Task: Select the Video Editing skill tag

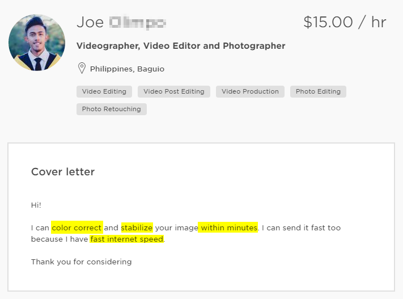Action: point(104,91)
